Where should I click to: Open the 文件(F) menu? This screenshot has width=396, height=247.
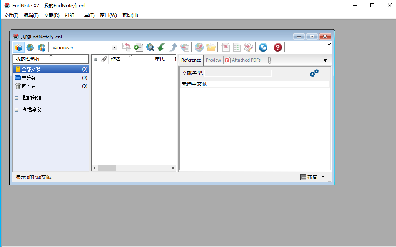[11, 15]
